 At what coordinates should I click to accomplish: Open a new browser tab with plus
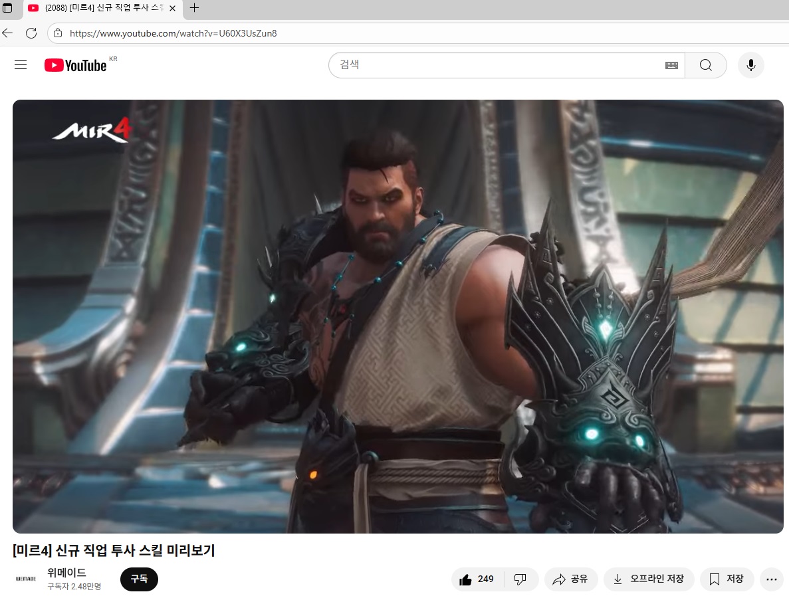click(194, 8)
